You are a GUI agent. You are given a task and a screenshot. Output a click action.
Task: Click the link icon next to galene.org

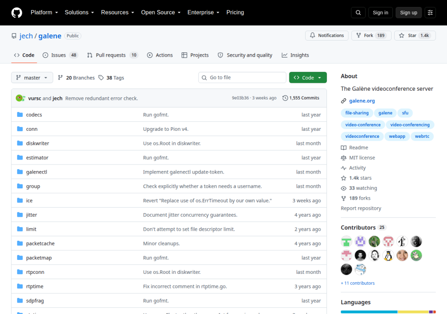click(344, 101)
